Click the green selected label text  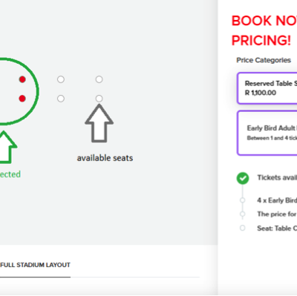[x=10, y=174]
